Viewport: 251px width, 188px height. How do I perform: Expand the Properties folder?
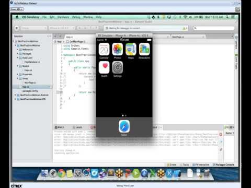[17, 74]
